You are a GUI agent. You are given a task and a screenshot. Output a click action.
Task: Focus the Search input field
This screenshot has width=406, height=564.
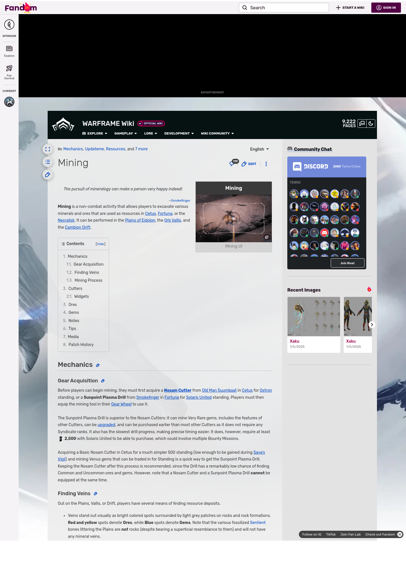click(284, 8)
